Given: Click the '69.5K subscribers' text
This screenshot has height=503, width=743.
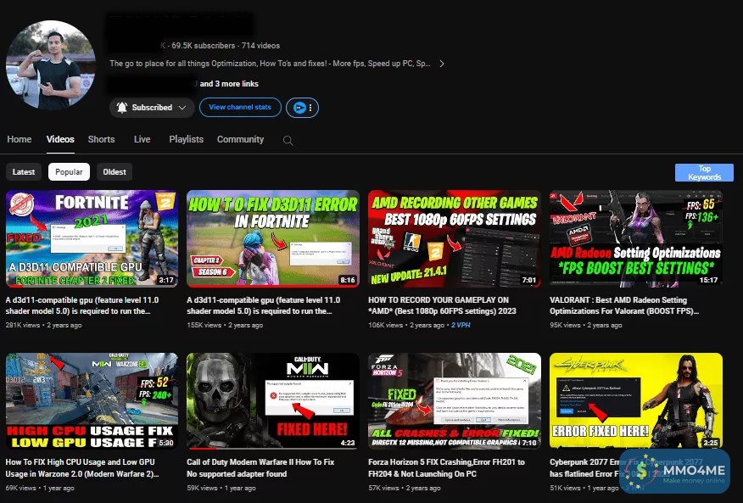Looking at the screenshot, I should 204,46.
